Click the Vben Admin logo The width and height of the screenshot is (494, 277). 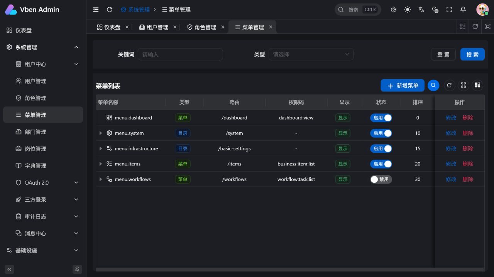click(x=32, y=10)
